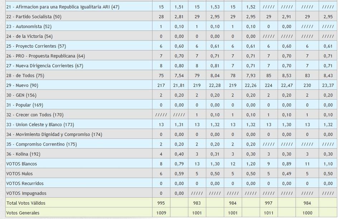Select the 1,52 percentage in the ARI row

251,7
